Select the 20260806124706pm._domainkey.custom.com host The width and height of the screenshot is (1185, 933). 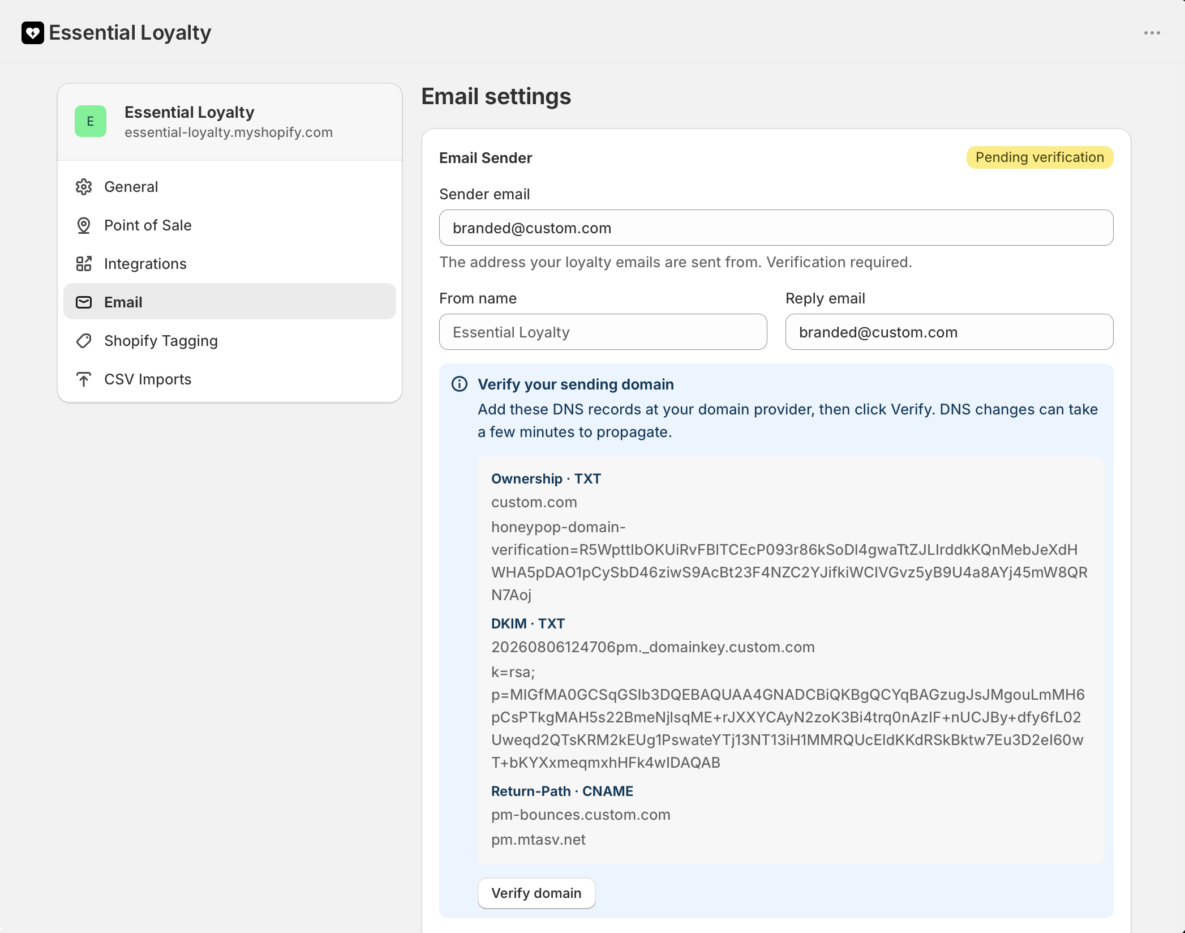pyautogui.click(x=653, y=647)
